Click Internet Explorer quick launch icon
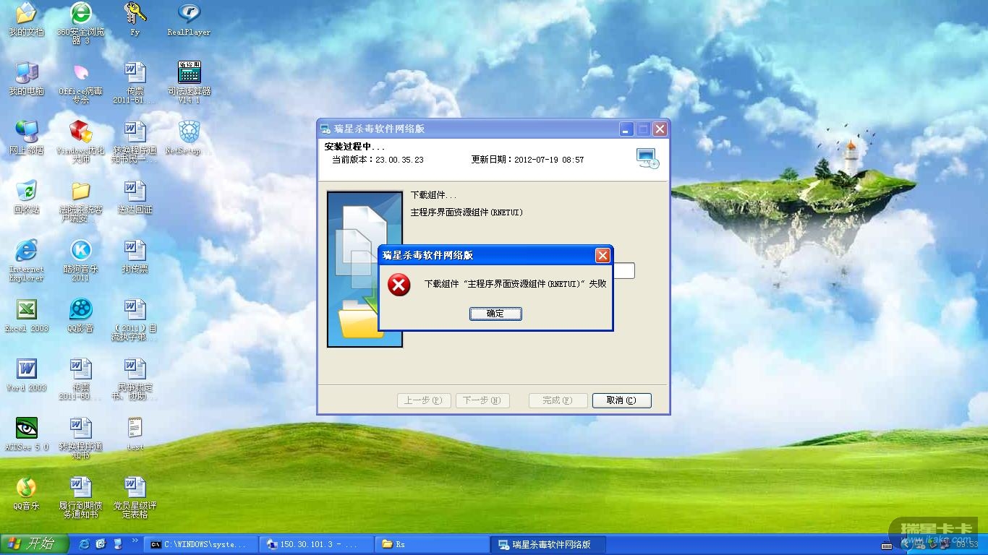 (x=84, y=544)
